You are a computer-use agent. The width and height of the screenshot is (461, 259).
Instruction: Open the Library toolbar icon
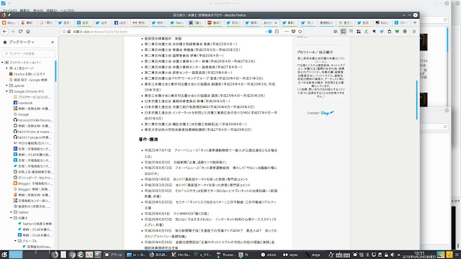(x=336, y=32)
